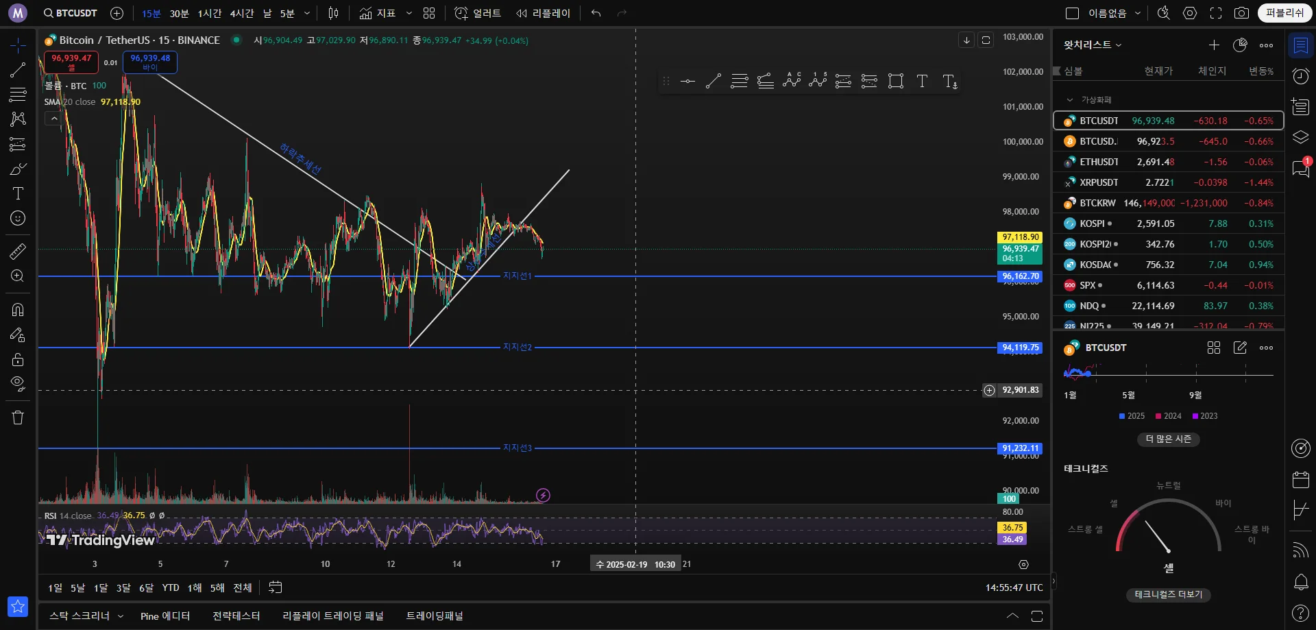The height and width of the screenshot is (630, 1316).
Task: Toggle the 2023 seasonal series
Action: tap(1205, 416)
